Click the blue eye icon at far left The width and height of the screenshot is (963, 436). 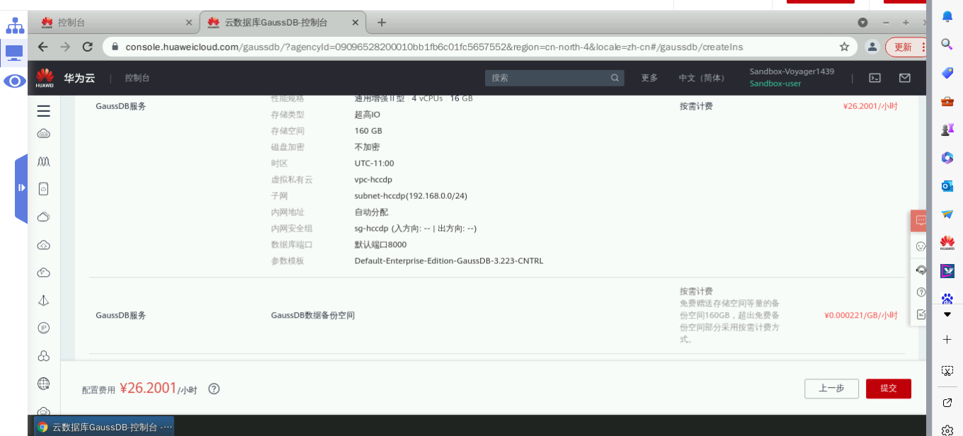tap(14, 81)
